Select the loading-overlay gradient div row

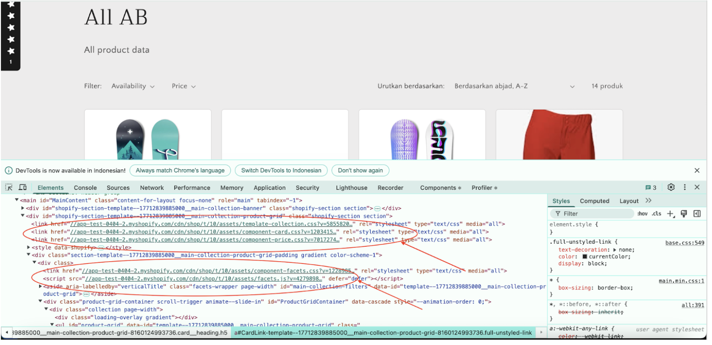coord(126,317)
